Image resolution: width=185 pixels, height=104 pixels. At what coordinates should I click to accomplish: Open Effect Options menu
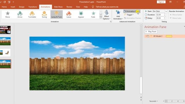tap(106, 15)
